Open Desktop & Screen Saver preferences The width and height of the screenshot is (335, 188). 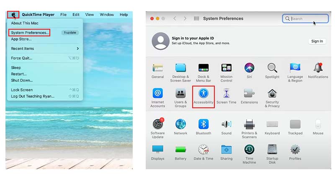pyautogui.click(x=180, y=73)
